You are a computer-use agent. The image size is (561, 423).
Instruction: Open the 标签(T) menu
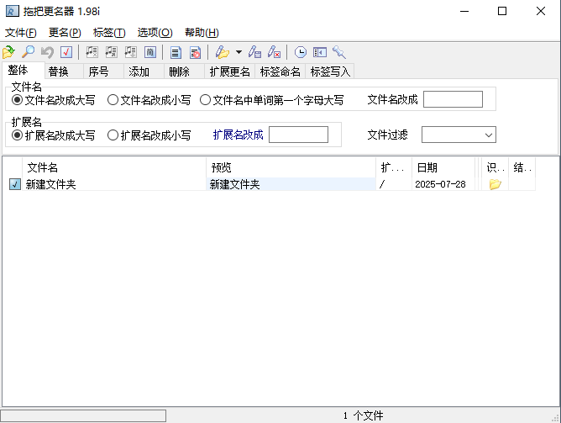click(x=109, y=33)
